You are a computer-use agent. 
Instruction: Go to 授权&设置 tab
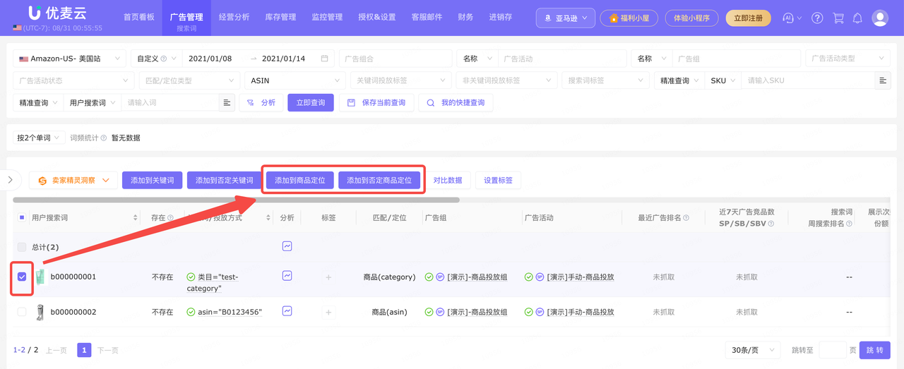coord(377,17)
